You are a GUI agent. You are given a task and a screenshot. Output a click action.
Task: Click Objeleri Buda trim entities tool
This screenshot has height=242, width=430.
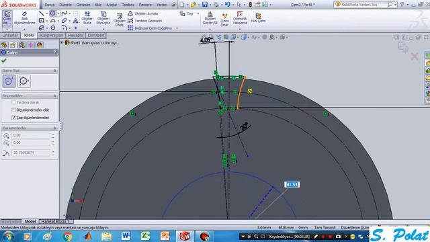(87, 18)
